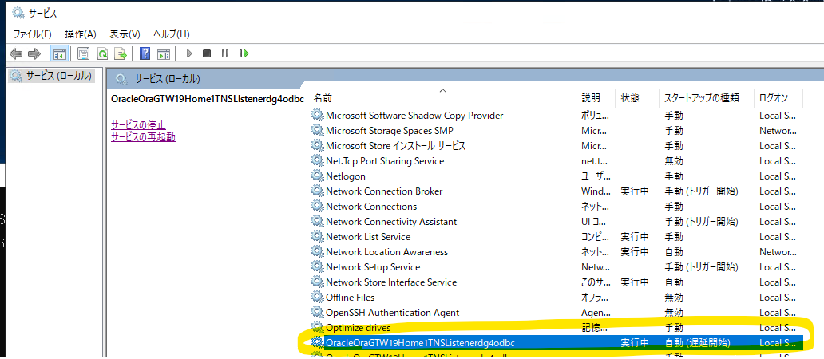This screenshot has height=359, width=824.
Task: Click the gear icon beside Network Connections
Action: pos(318,207)
